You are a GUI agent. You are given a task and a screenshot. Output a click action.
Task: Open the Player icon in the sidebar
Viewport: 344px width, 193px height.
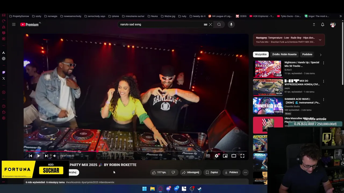pos(3,92)
